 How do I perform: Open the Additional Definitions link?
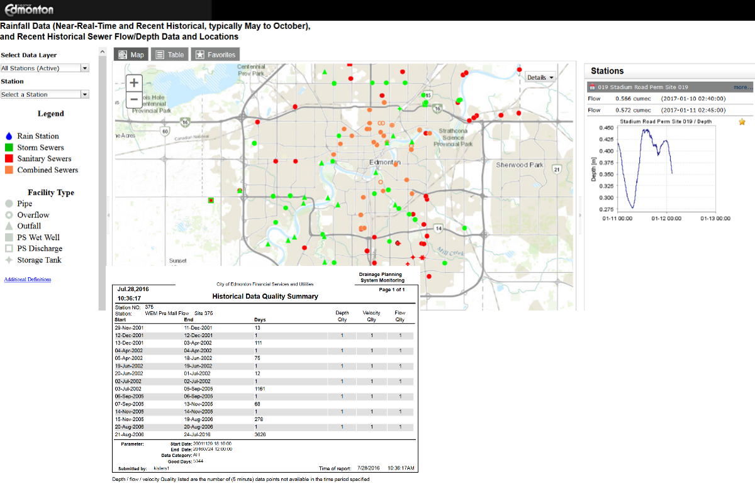click(x=28, y=279)
